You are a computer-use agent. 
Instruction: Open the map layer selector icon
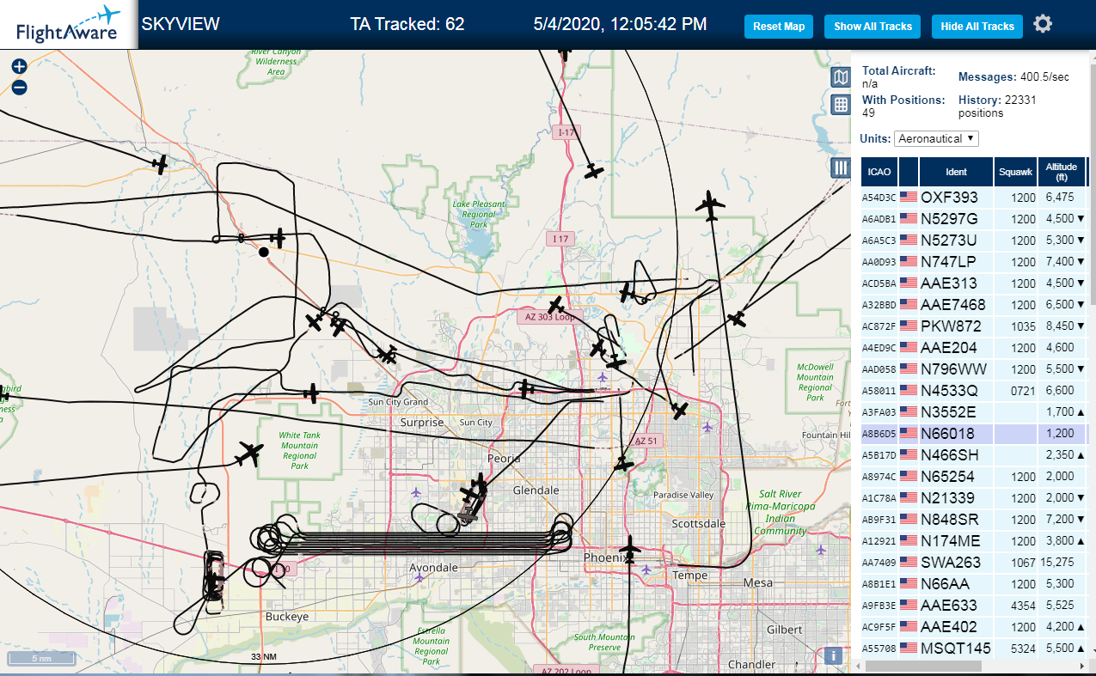click(x=841, y=77)
